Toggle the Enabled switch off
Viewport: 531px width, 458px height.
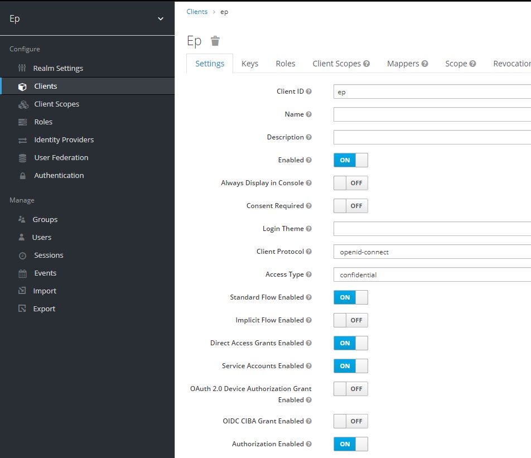(350, 160)
